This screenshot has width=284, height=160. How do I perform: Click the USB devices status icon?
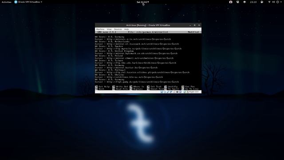point(168,92)
